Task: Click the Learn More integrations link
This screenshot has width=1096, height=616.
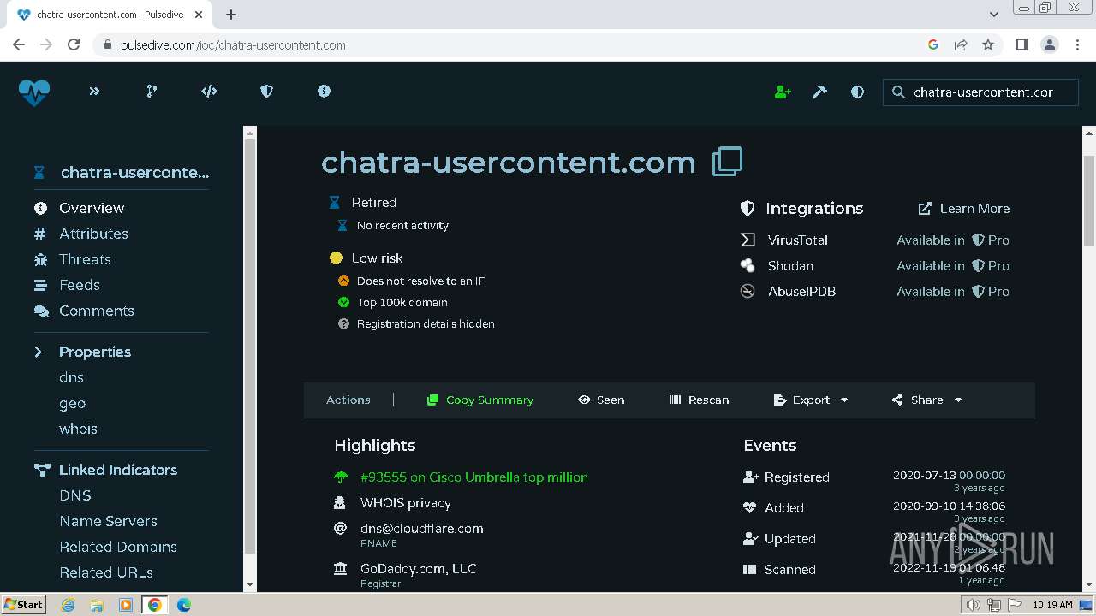Action: (964, 209)
